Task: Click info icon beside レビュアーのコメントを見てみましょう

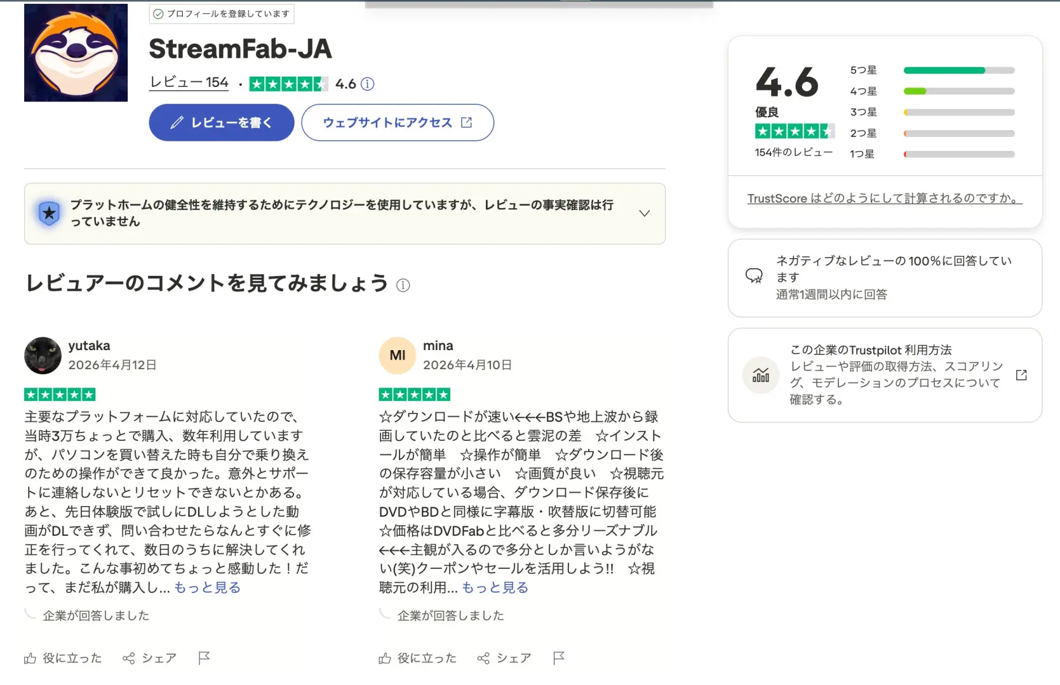Action: click(x=403, y=285)
